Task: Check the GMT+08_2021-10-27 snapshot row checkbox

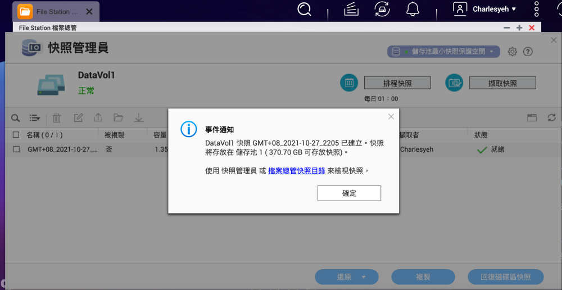Action: (x=16, y=149)
